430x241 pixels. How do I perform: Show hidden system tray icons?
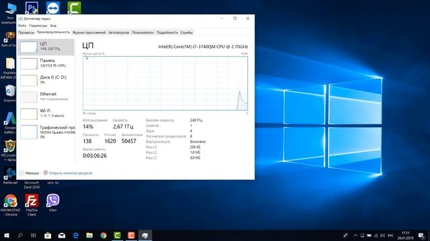[355, 235]
